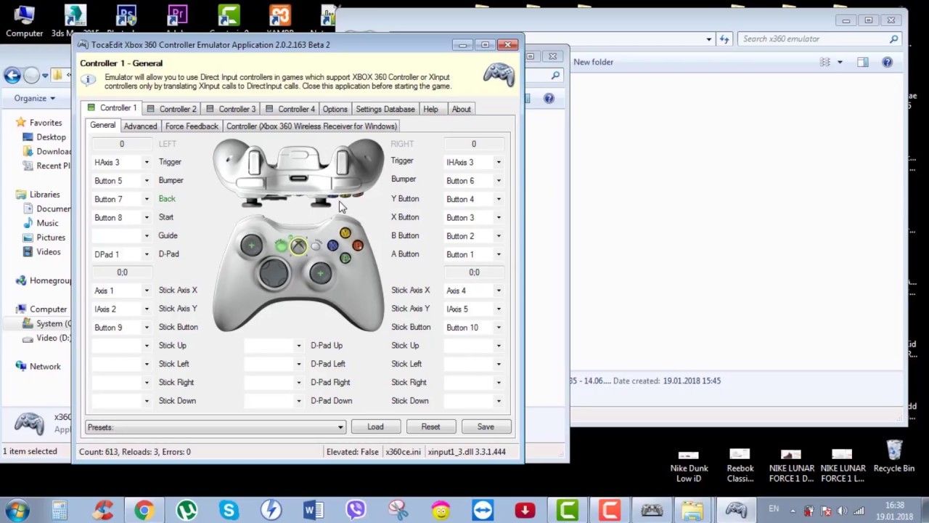Click the Explorer window's blue Back arrow
The image size is (929, 523).
[12, 75]
